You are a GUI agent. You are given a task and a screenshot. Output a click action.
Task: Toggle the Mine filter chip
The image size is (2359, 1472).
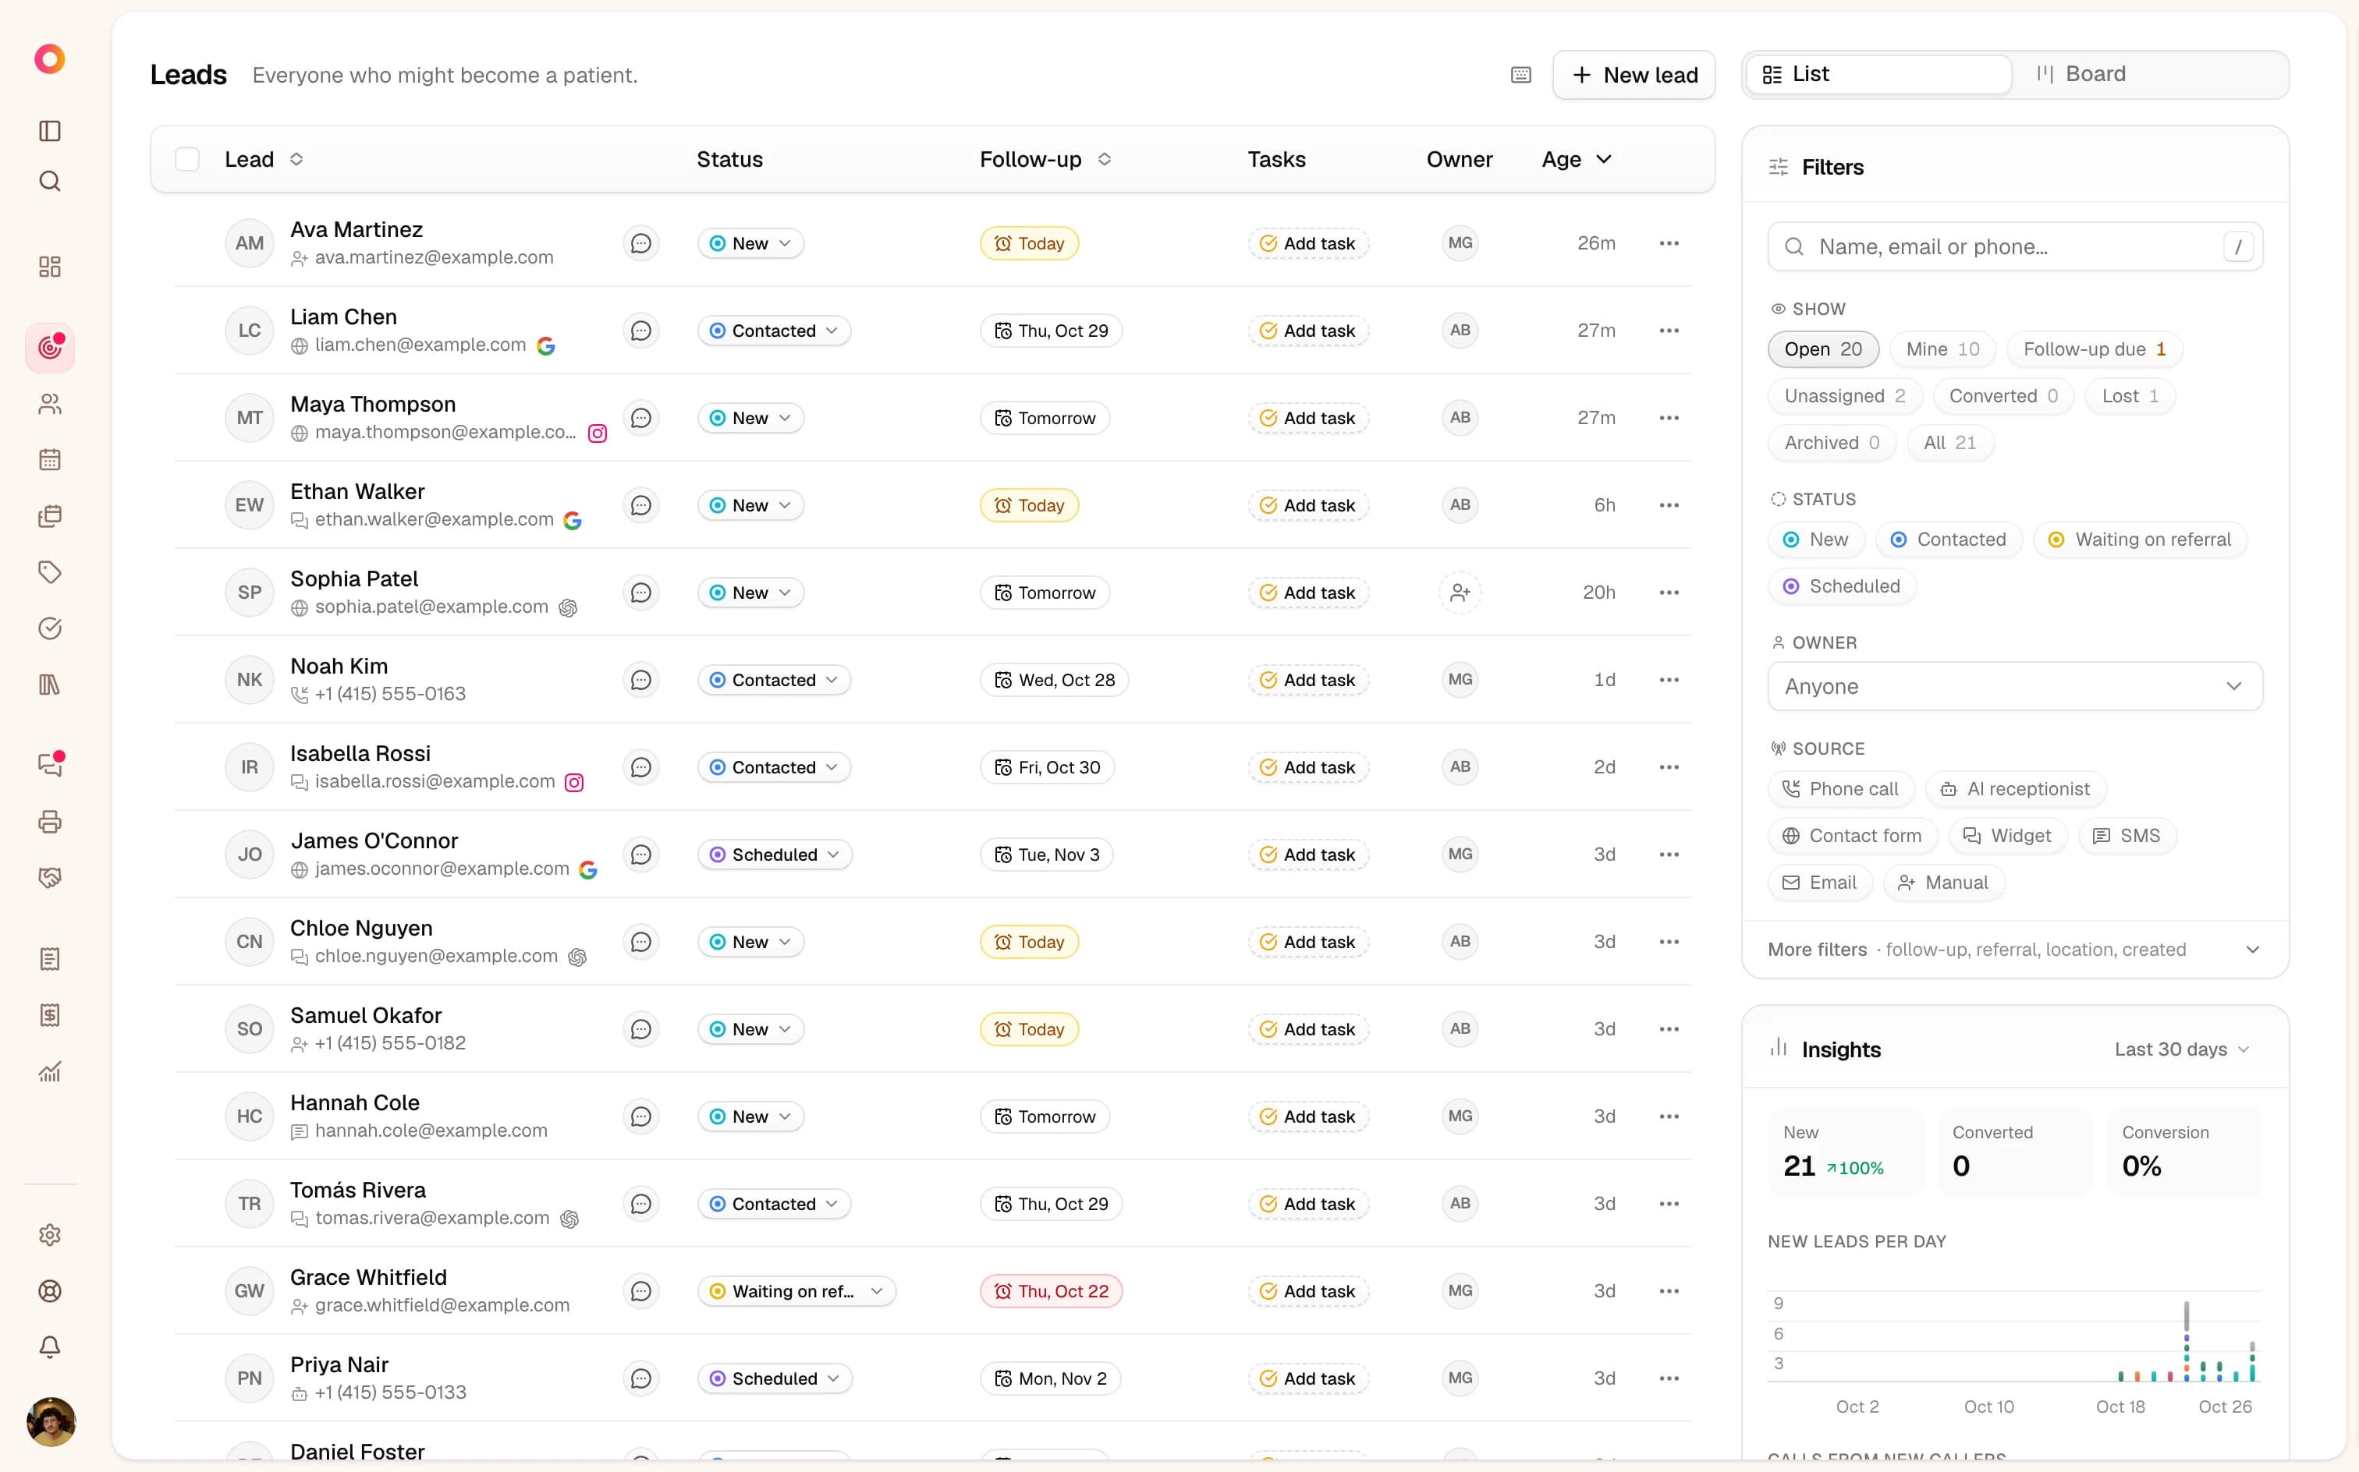(x=1942, y=349)
